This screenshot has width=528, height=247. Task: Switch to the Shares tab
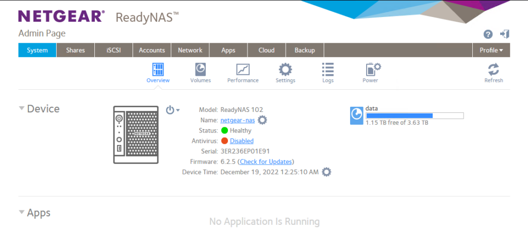click(x=75, y=50)
